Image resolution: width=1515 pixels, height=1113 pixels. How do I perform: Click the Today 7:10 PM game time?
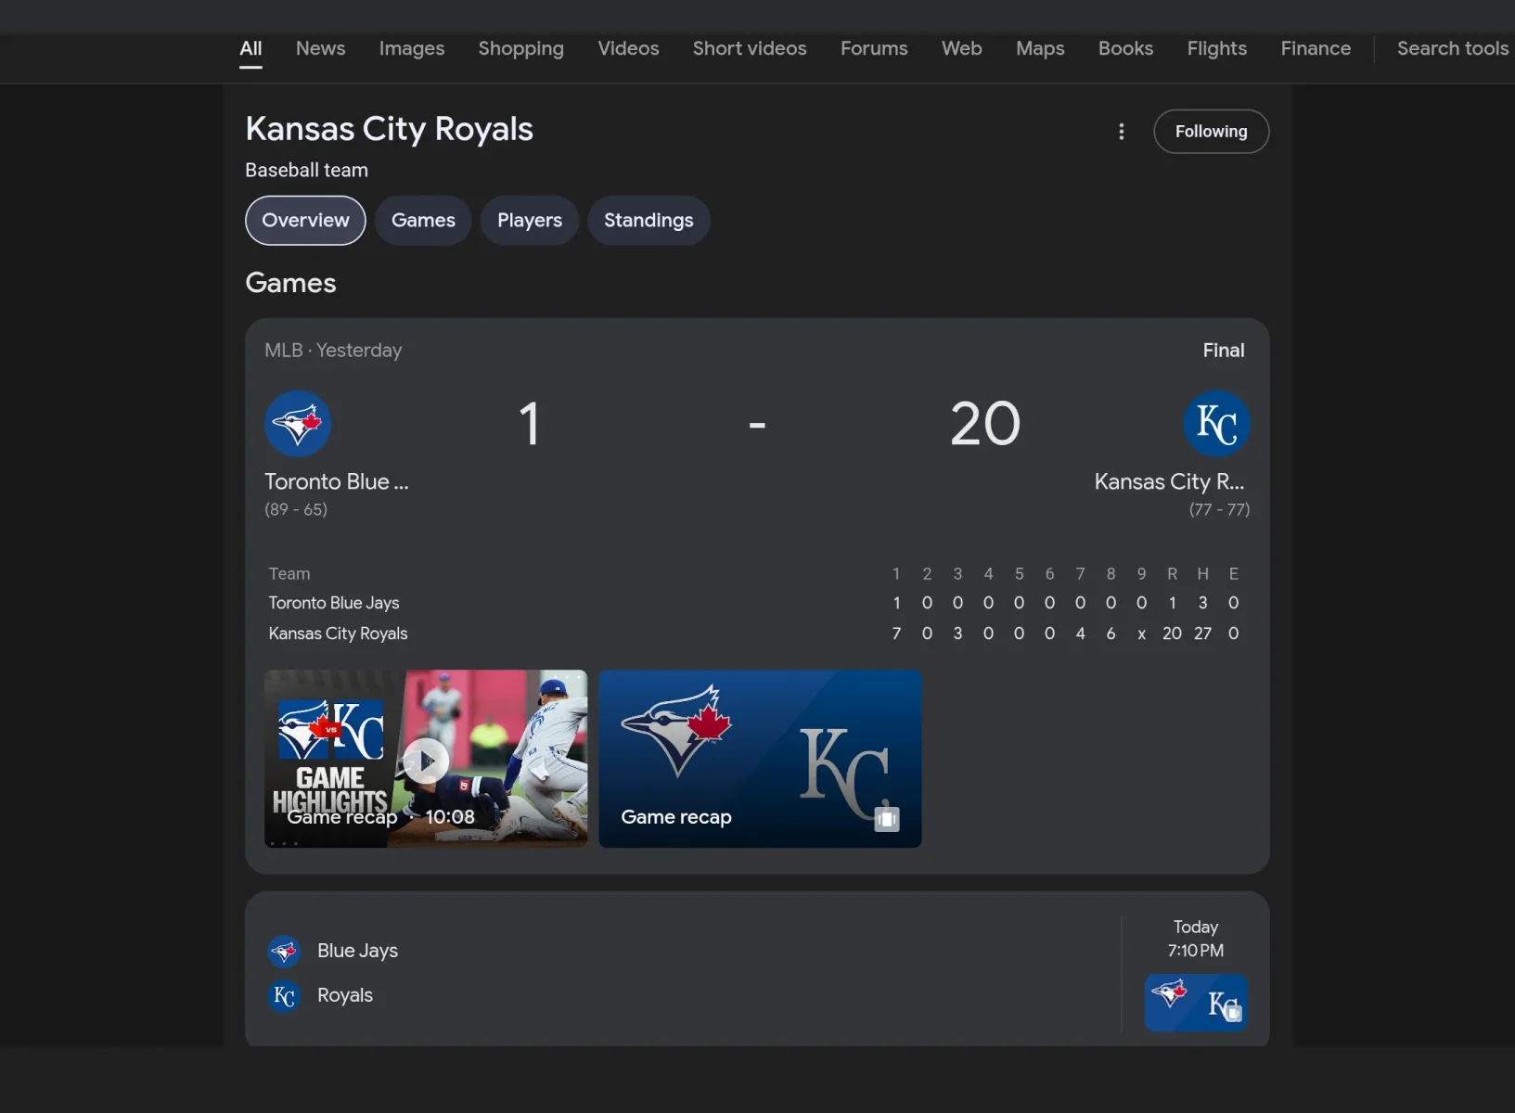click(x=1195, y=940)
